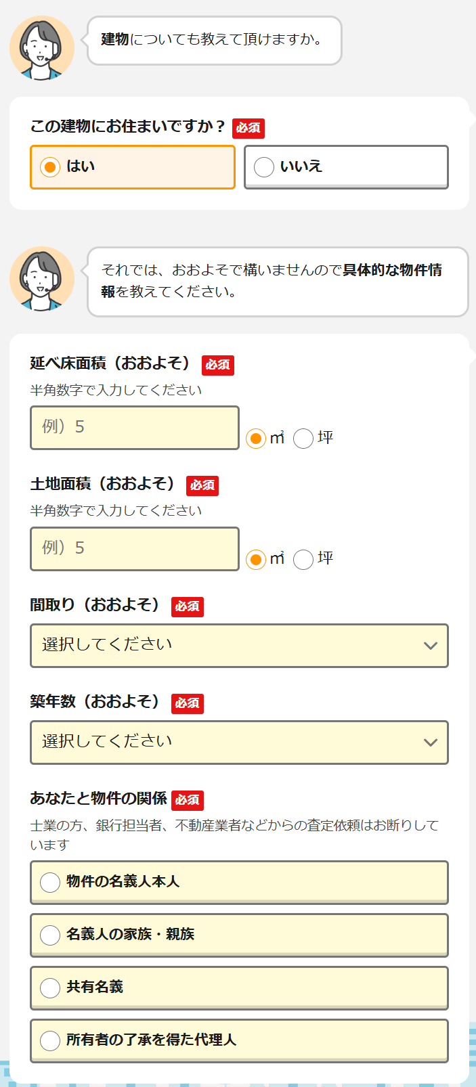Image resolution: width=476 pixels, height=1087 pixels.
Task: Click the 延べ床面積 input field
Action: [x=135, y=428]
